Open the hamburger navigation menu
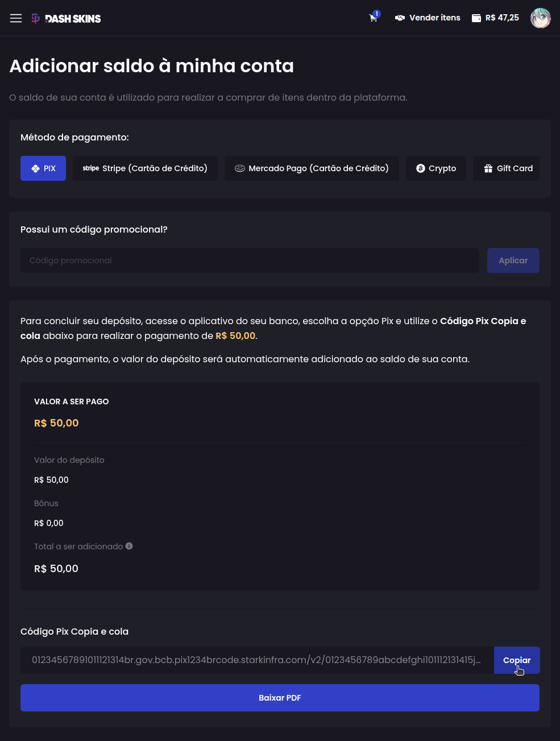This screenshot has height=741, width=560. pos(16,18)
